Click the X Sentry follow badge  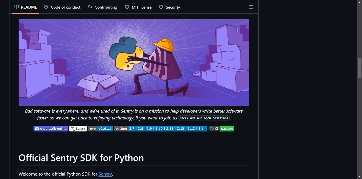pos(78,129)
